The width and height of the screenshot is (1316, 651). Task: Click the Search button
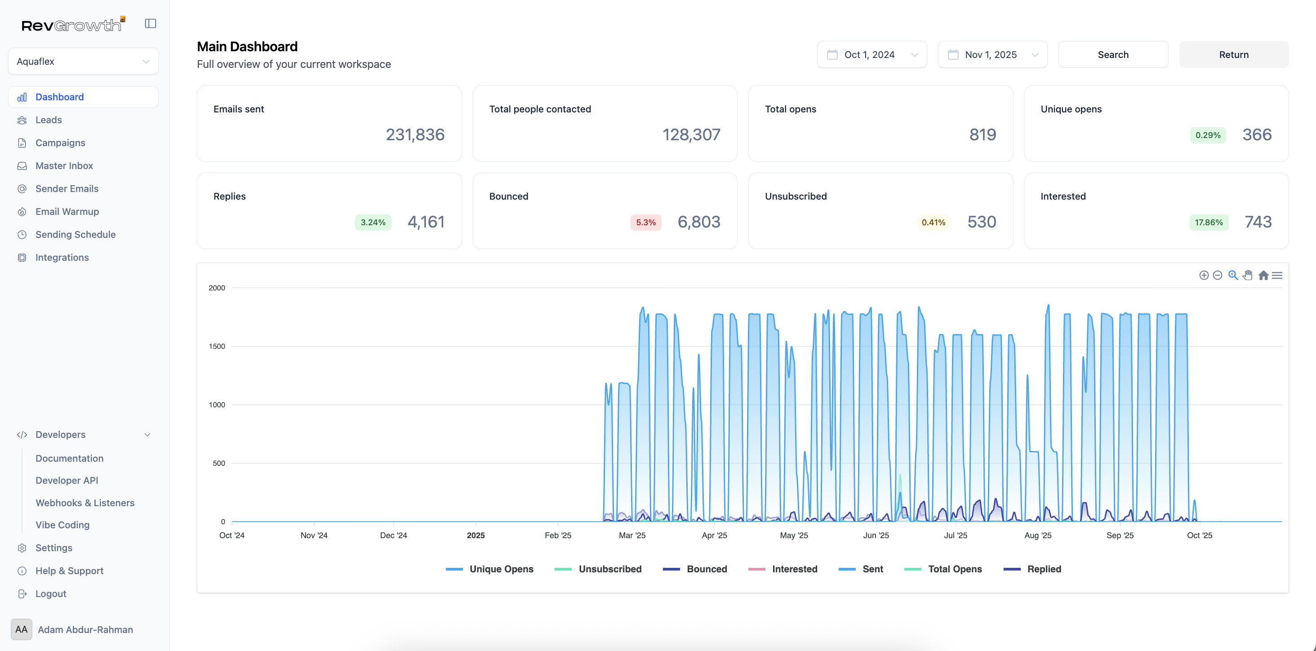pyautogui.click(x=1113, y=55)
